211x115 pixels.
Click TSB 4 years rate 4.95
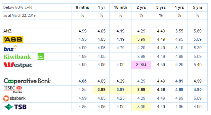point(179,107)
